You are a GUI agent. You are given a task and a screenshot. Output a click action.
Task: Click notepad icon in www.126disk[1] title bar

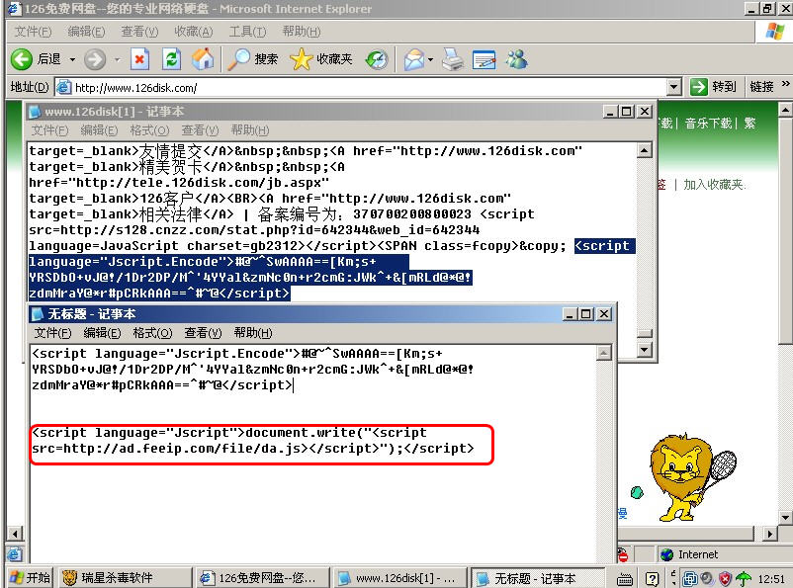point(35,112)
